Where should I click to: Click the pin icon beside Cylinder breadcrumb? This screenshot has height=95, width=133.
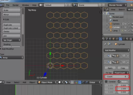105,44
